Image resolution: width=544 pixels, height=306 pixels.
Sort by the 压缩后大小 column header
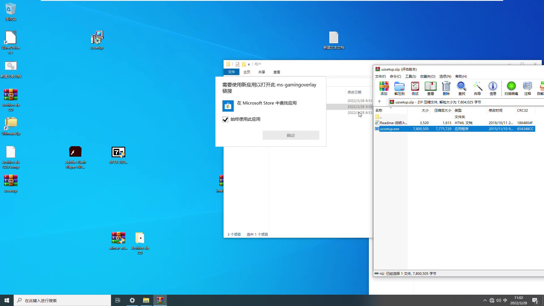click(442, 110)
